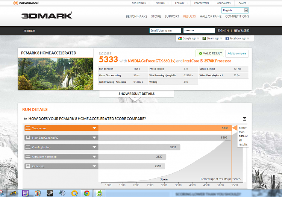
Task: Click SEARCH in the dark bar
Action: 29,31
